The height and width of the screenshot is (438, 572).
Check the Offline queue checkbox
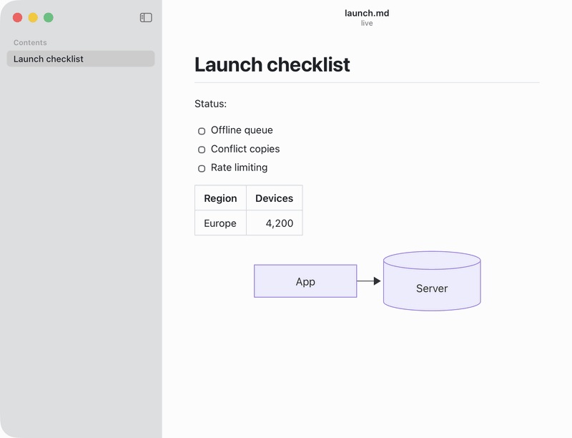(x=202, y=131)
